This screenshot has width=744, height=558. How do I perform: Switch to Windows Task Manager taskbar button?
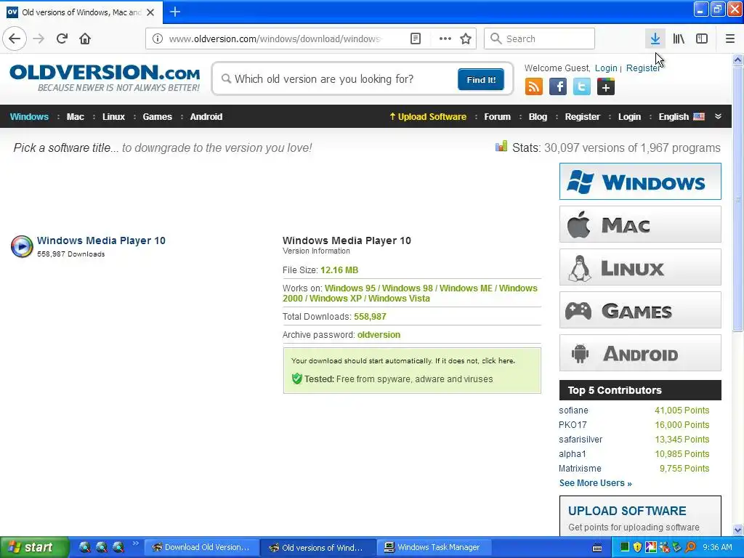tap(434, 548)
